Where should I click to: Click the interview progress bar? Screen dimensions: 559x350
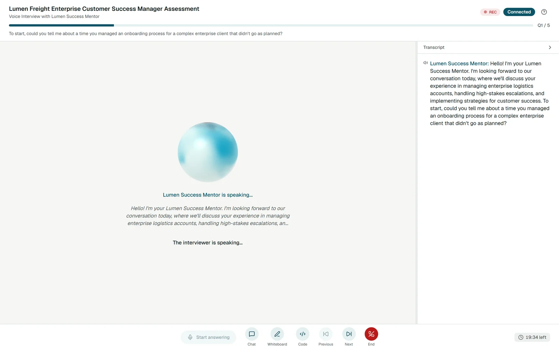click(271, 25)
